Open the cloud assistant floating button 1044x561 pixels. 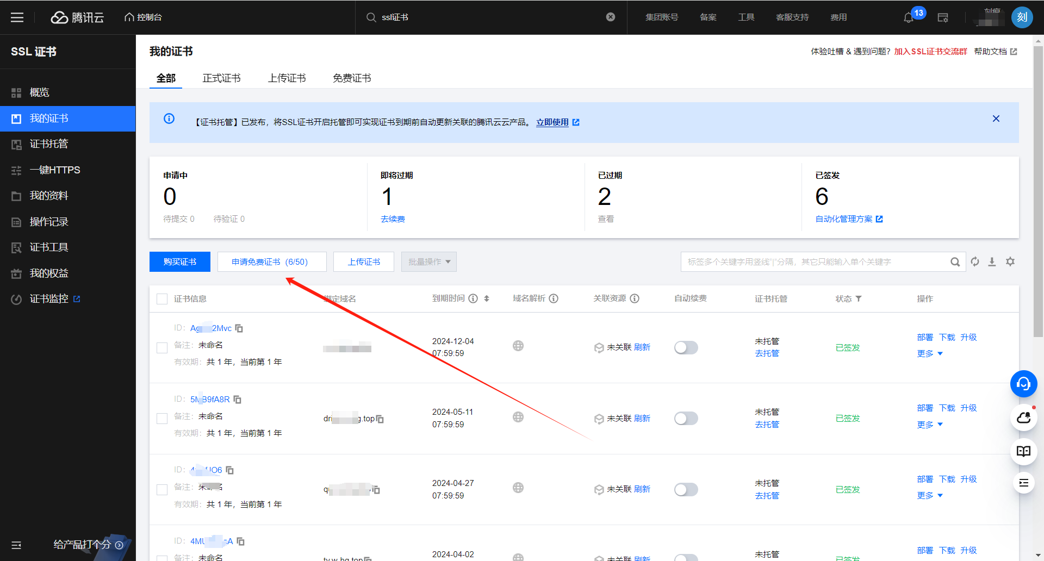coord(1024,417)
